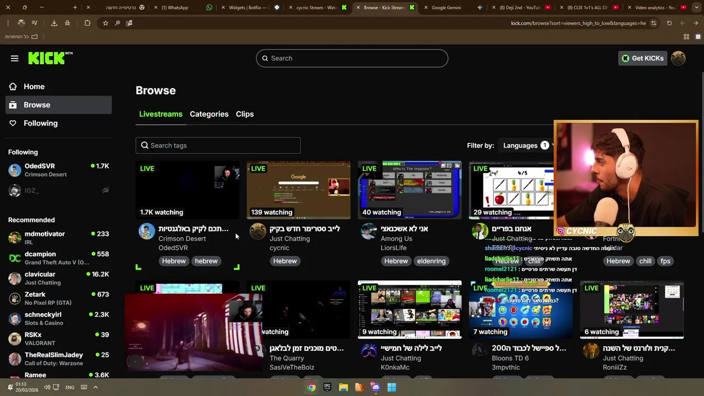Open recommended channel dcampion
Image resolution: width=704 pixels, height=396 pixels.
point(58,258)
